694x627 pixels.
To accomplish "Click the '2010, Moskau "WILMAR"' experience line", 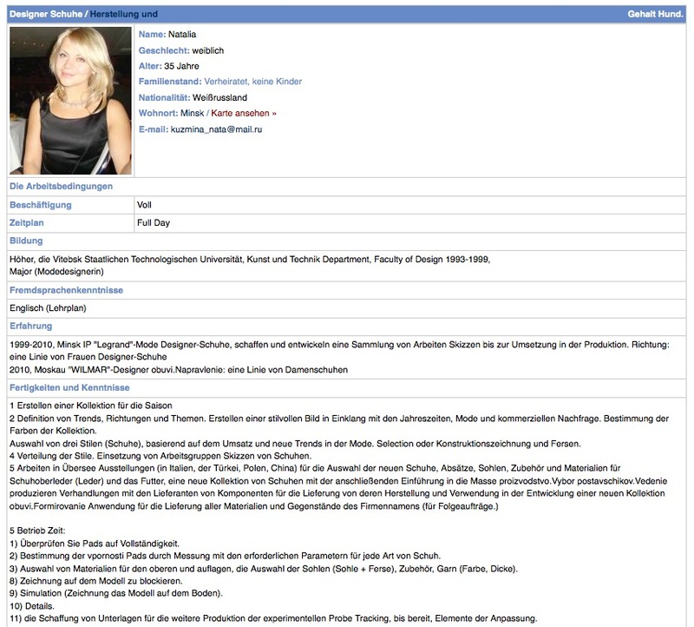I will point(179,370).
